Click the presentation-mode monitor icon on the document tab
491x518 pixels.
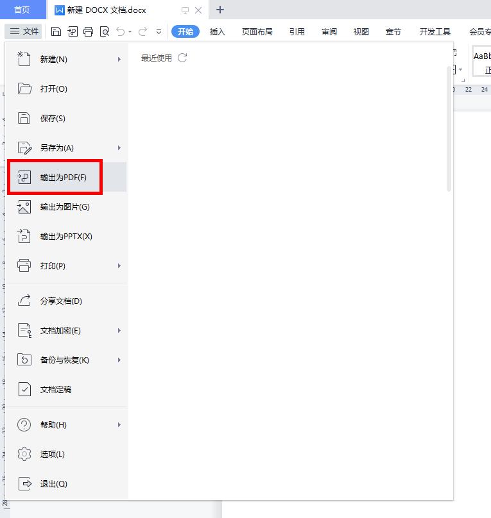185,10
